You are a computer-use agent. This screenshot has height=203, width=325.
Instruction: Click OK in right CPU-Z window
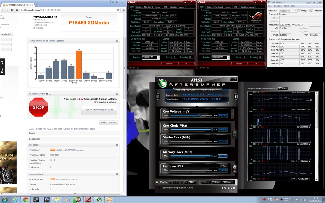point(256,63)
